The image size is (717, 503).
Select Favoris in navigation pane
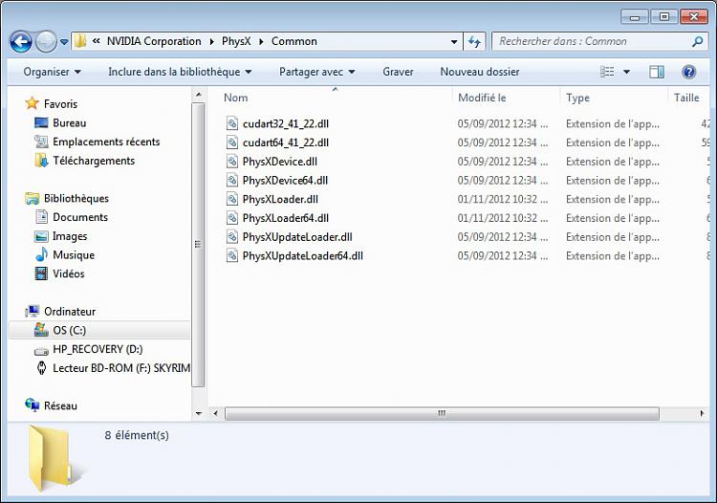[x=60, y=104]
